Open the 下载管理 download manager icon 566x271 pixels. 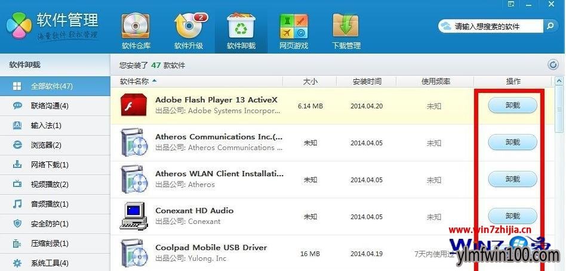pyautogui.click(x=346, y=26)
